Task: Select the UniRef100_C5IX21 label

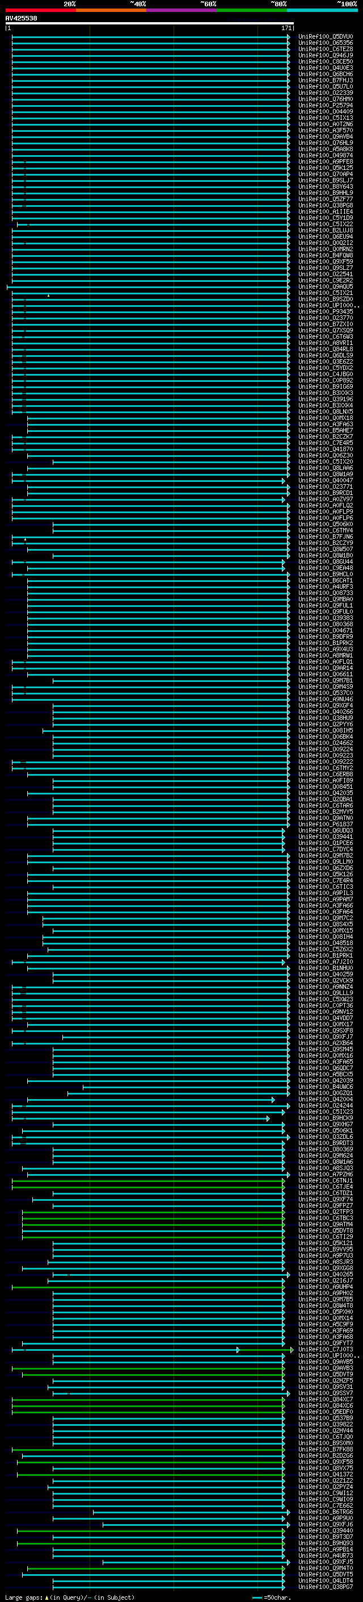Action: [326, 293]
